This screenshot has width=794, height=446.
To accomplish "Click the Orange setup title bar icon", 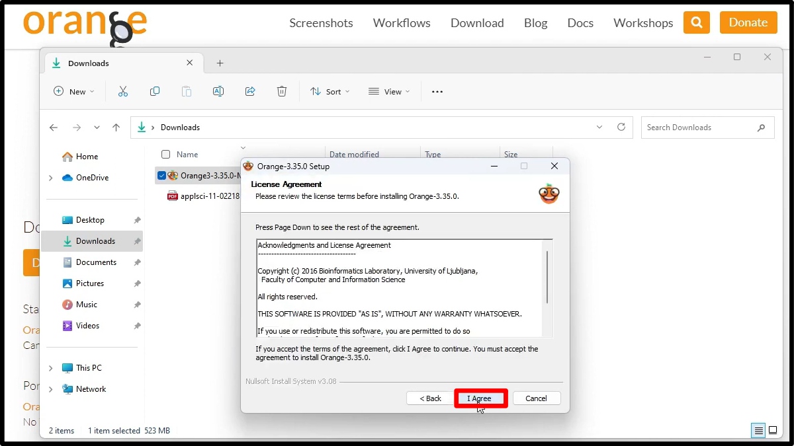I will click(x=248, y=166).
